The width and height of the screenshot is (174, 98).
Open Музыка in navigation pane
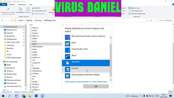(x=10, y=77)
